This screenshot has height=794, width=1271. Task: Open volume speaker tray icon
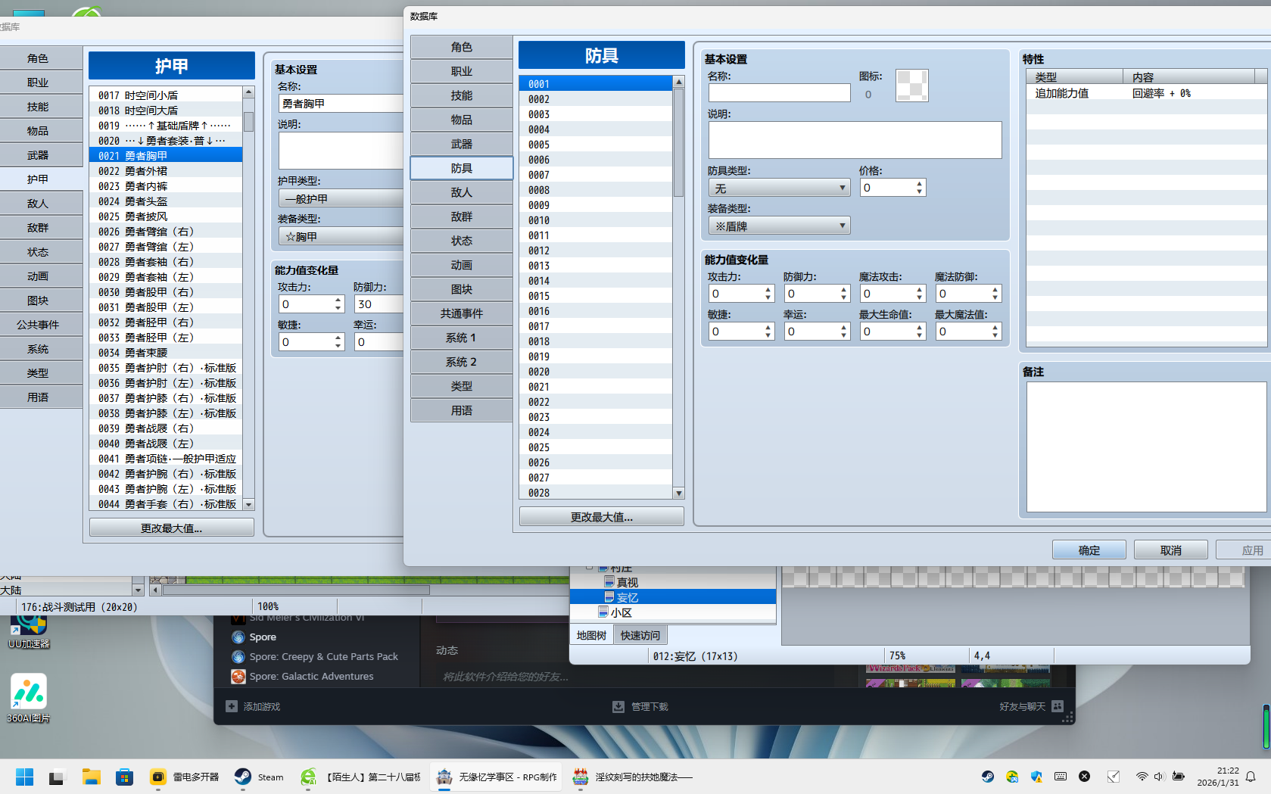click(x=1159, y=777)
